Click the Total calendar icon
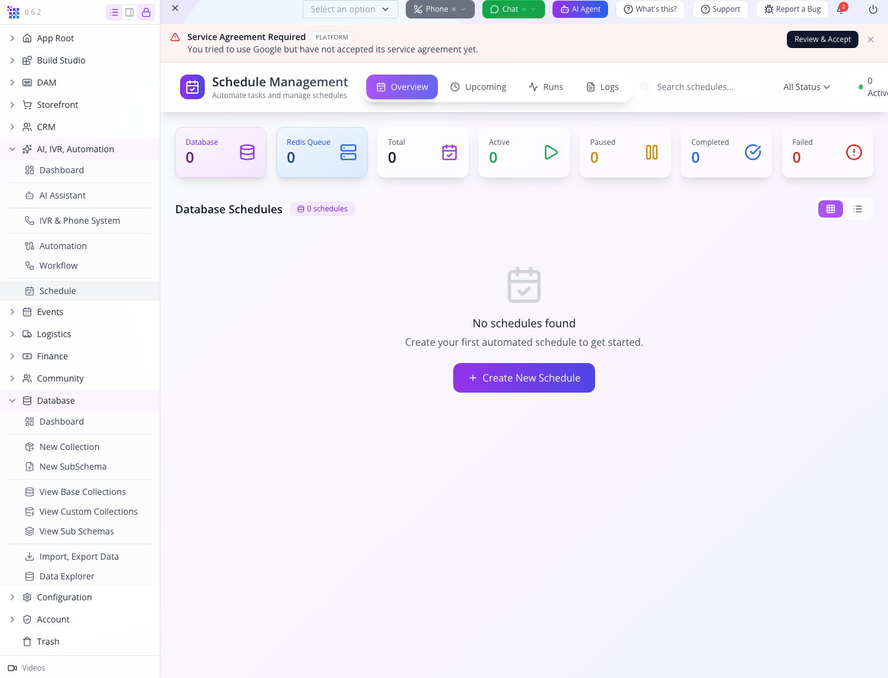 [450, 152]
